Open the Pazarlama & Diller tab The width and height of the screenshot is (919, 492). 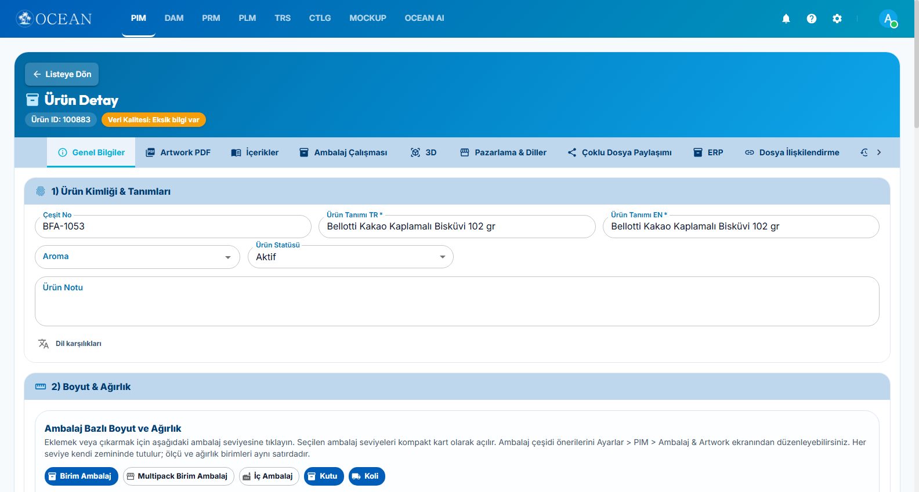tap(503, 152)
